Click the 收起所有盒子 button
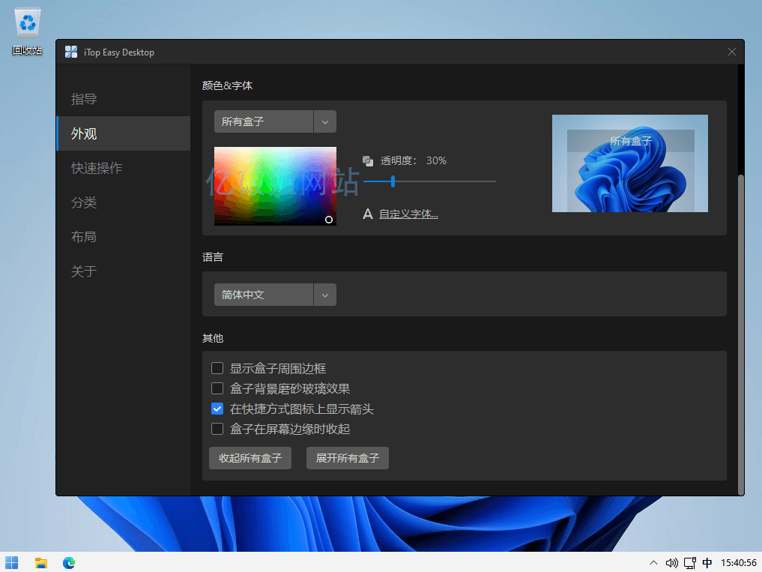The image size is (762, 572). (250, 458)
